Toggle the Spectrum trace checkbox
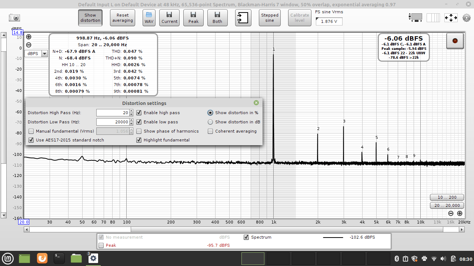 coord(246,237)
